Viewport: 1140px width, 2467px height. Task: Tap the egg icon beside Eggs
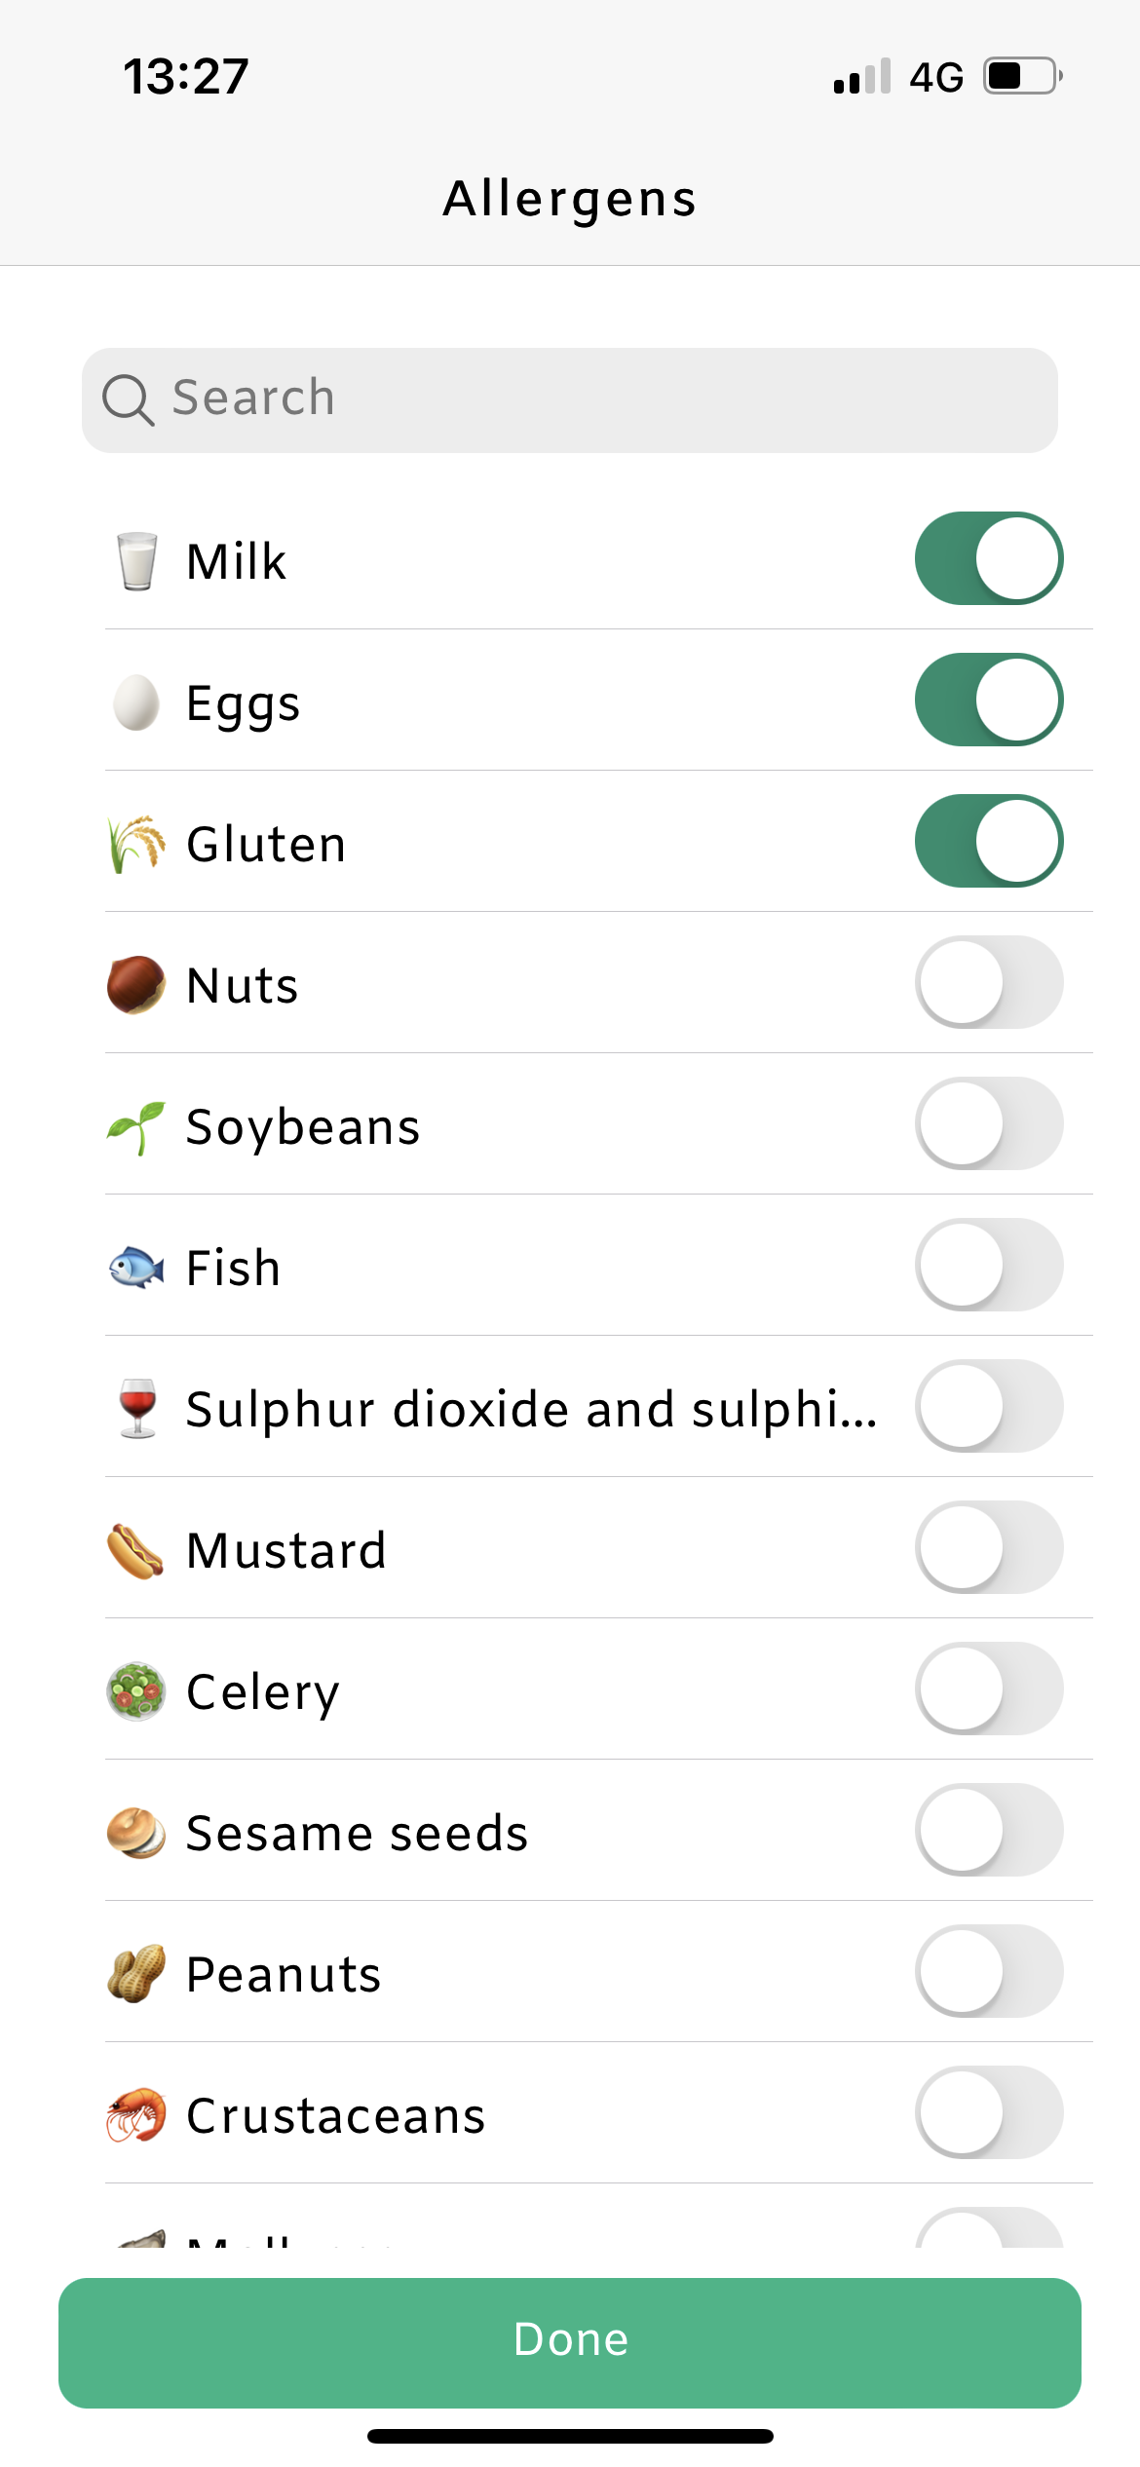136,702
